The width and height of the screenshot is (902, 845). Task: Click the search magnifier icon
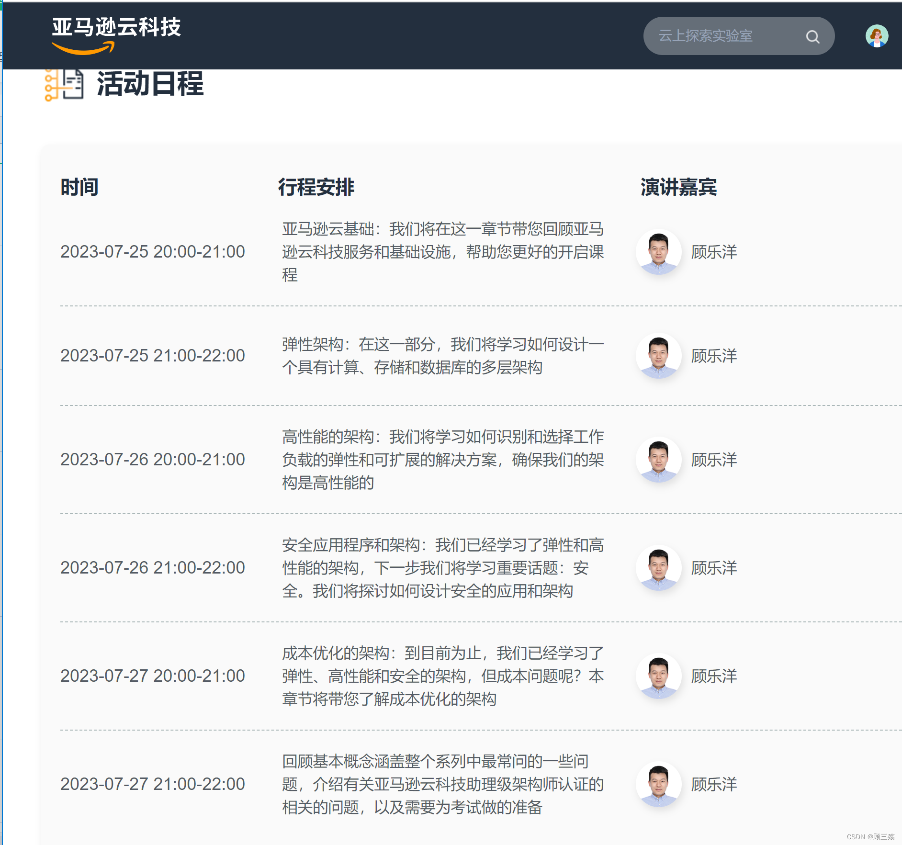pyautogui.click(x=812, y=36)
